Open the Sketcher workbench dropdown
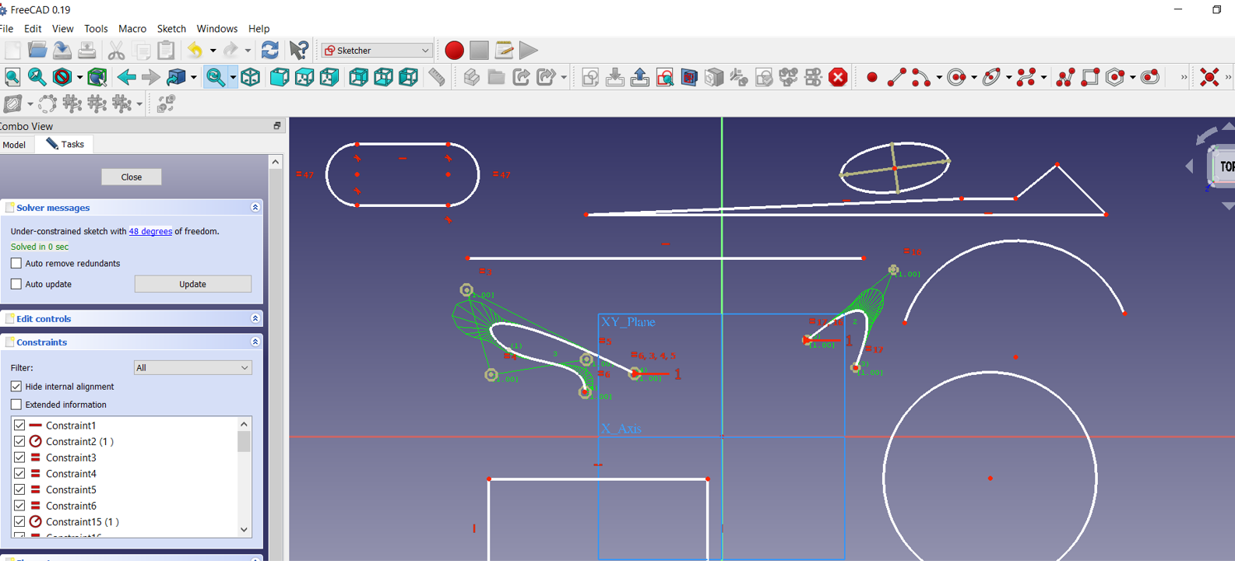This screenshot has height=561, width=1235. 377,51
